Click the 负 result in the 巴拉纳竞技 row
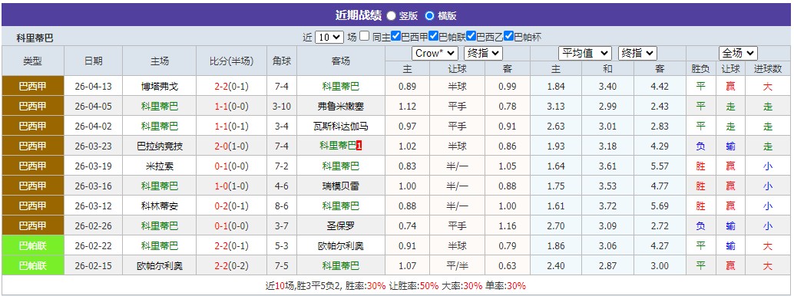The image size is (794, 296). point(700,146)
